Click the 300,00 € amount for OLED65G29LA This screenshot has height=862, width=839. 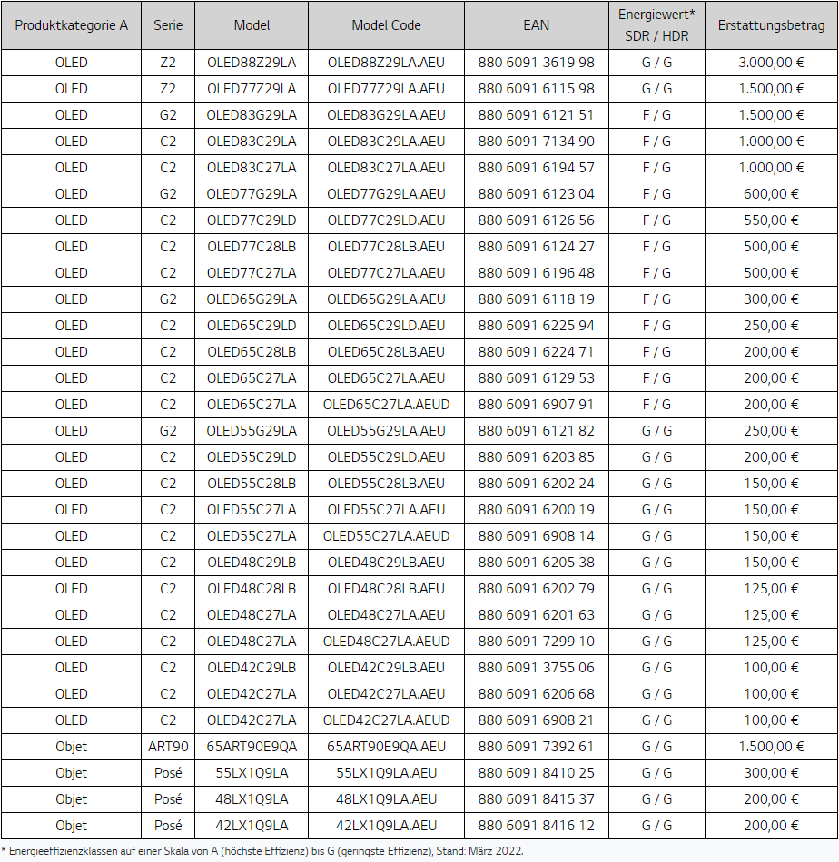coord(771,300)
